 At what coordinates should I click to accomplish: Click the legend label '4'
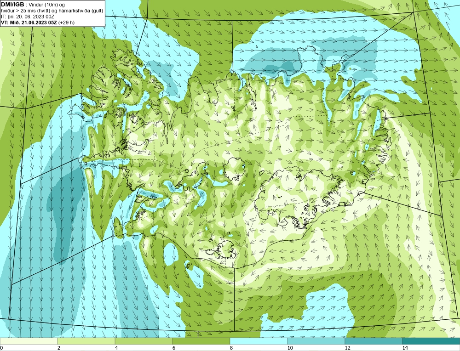click(x=116, y=348)
